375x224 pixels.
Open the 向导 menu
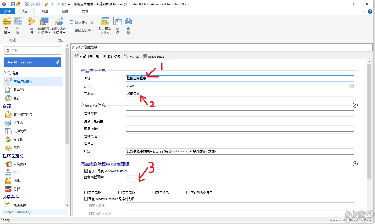pyautogui.click(x=85, y=11)
